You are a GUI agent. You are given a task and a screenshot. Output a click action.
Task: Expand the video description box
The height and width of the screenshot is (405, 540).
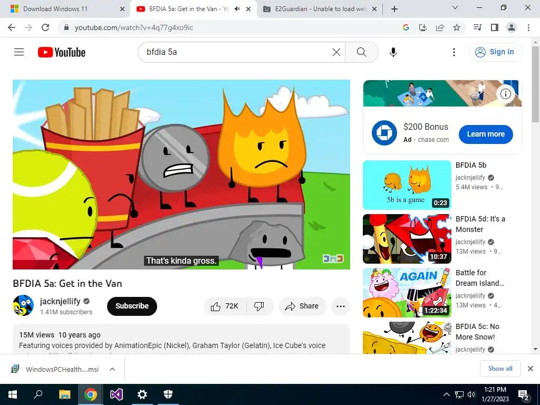(x=181, y=339)
